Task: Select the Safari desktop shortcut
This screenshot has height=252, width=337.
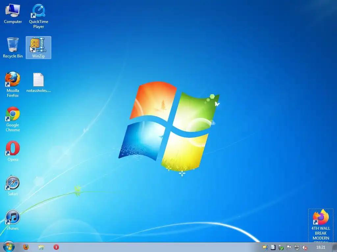Action: click(x=13, y=186)
